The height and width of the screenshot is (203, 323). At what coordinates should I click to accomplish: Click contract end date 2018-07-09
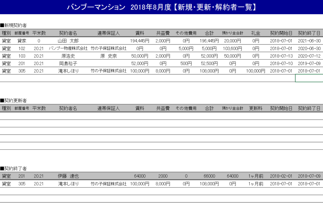tap(309, 176)
